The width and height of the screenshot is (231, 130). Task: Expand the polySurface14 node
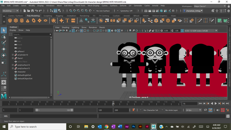(13, 65)
